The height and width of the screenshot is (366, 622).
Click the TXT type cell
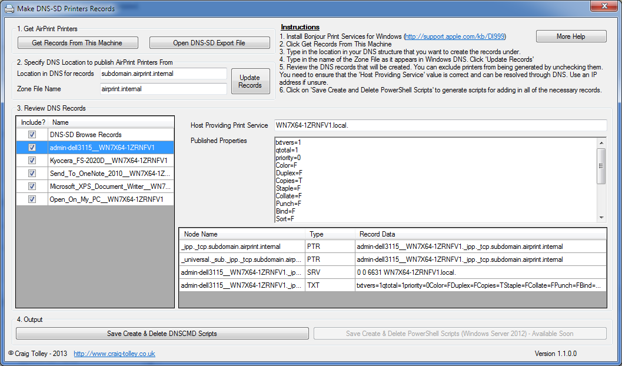[x=330, y=285]
